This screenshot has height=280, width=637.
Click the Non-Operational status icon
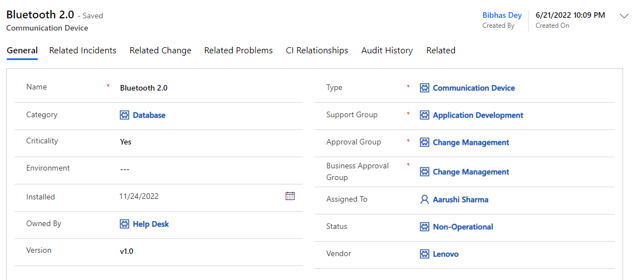[425, 227]
